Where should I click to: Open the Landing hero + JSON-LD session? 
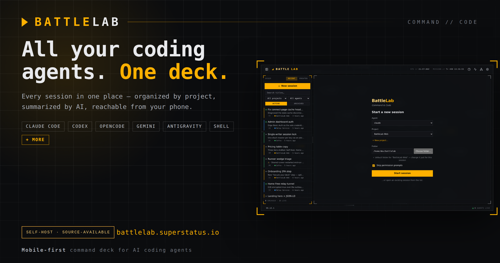tap(287, 196)
